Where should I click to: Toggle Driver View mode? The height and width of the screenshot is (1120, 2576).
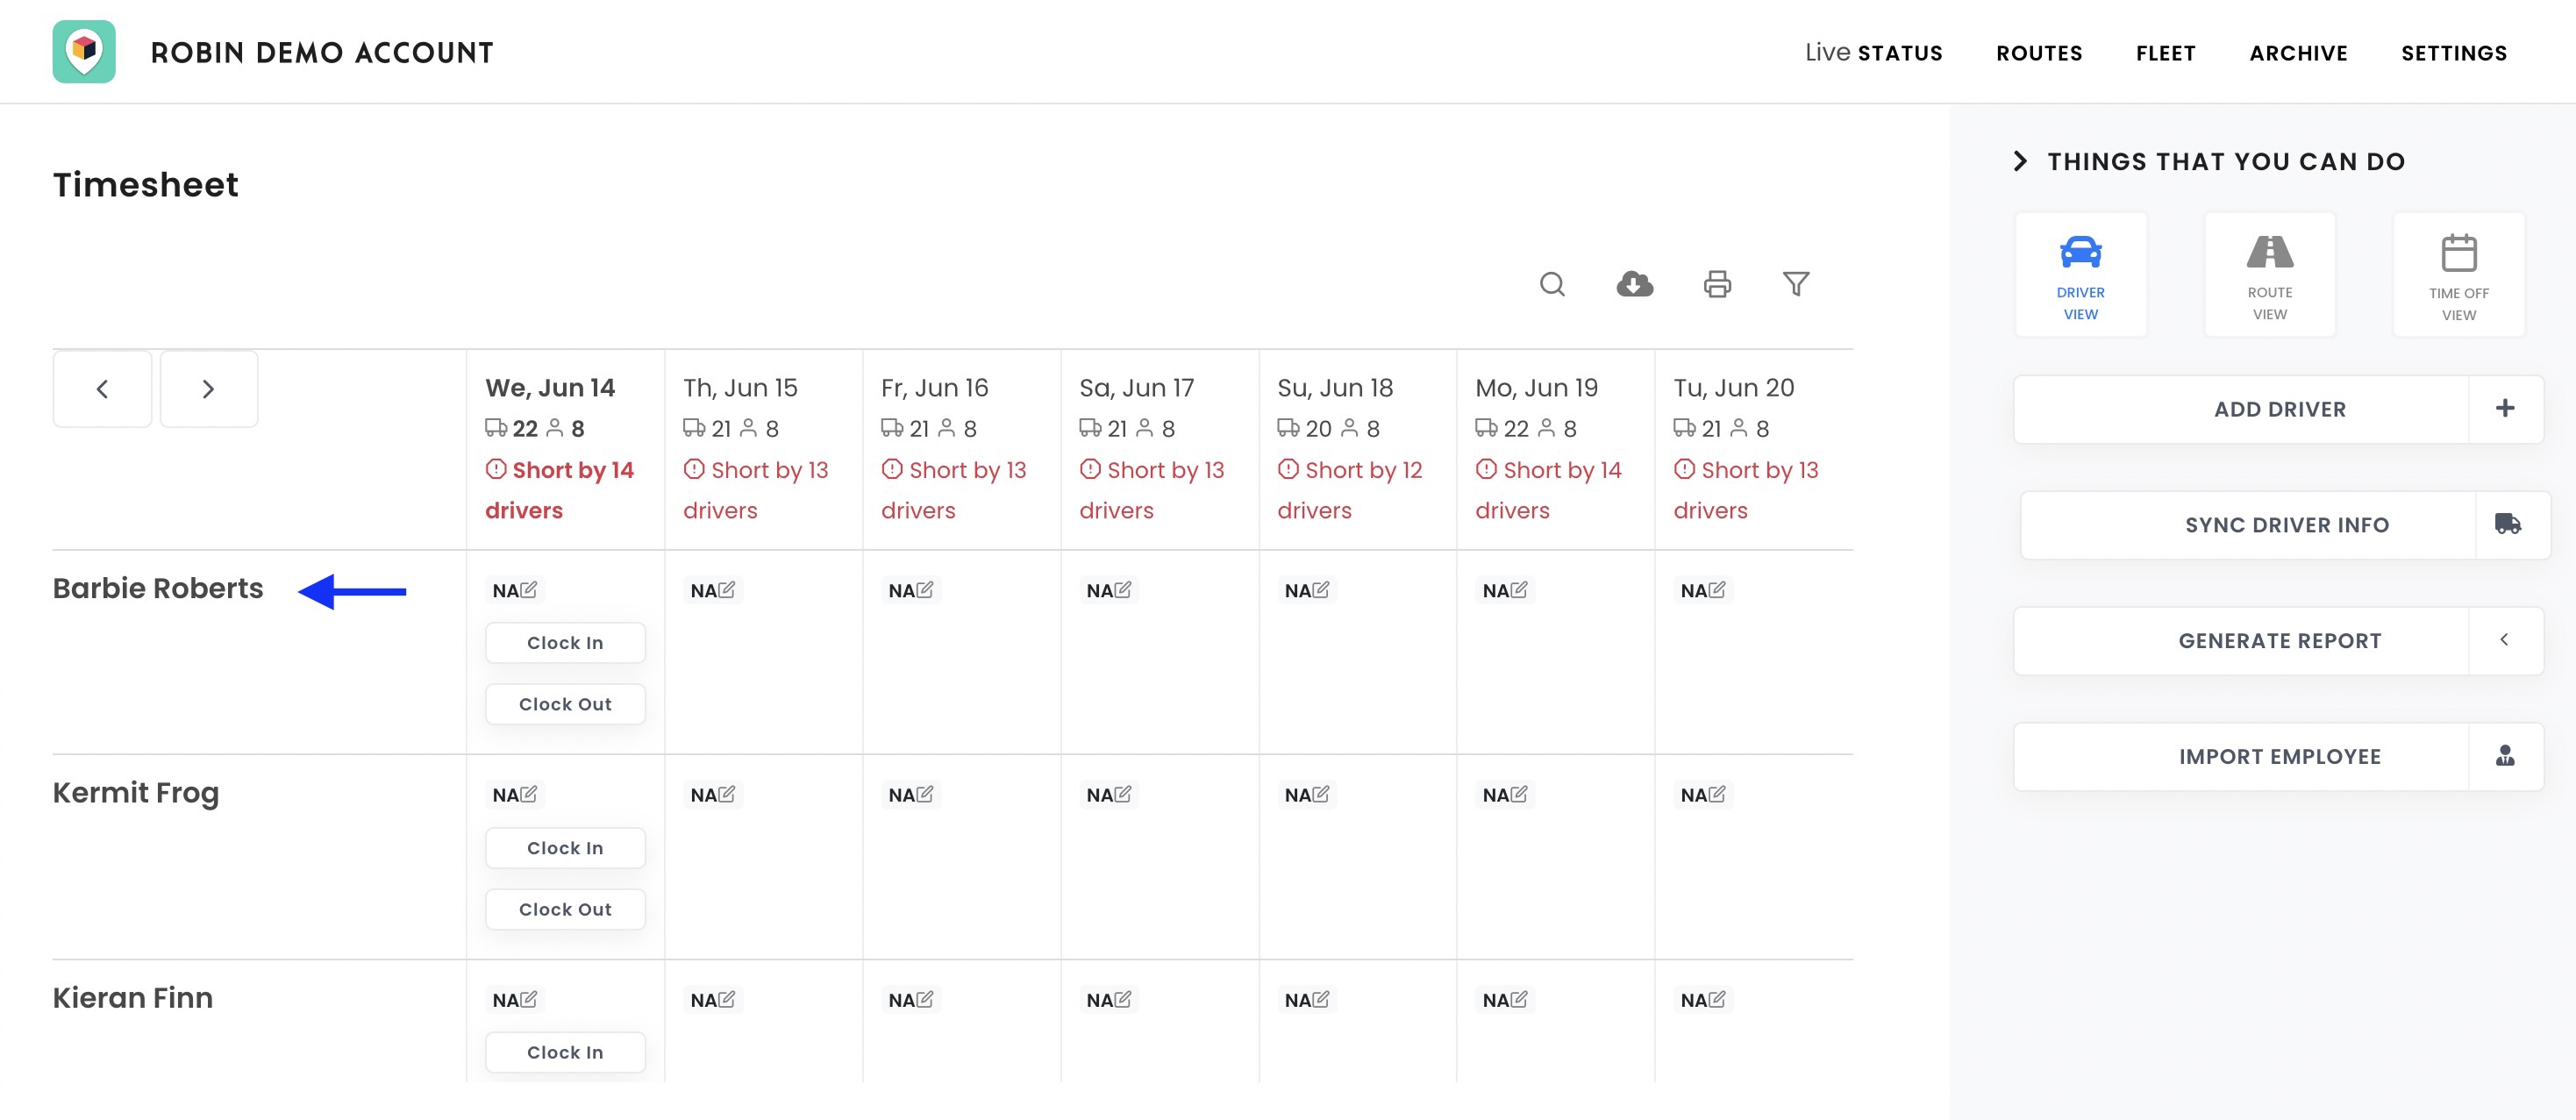click(x=2081, y=274)
